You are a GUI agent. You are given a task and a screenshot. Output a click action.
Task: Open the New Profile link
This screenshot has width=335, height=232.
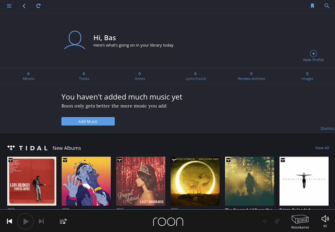click(x=314, y=60)
